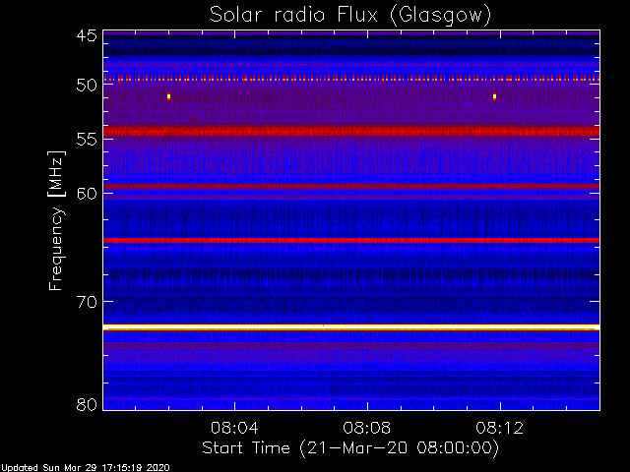This screenshot has height=472, width=630.
Task: Click the "08:12" time tick label
Action: 500,428
